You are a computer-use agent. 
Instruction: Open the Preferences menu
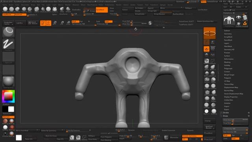pyautogui.click(x=109, y=5)
